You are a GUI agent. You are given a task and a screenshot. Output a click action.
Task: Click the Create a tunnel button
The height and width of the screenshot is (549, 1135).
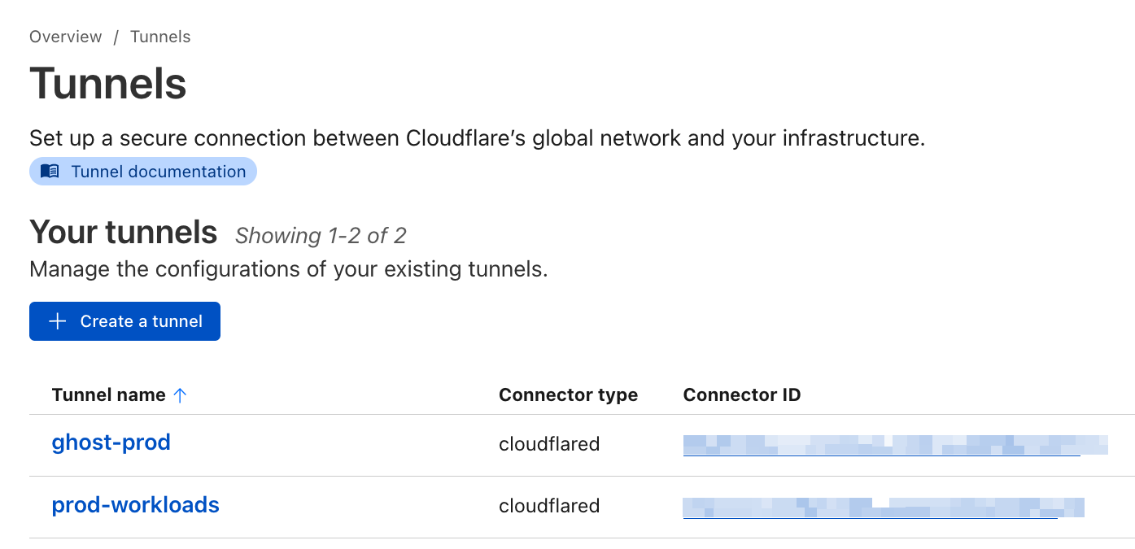(x=124, y=321)
